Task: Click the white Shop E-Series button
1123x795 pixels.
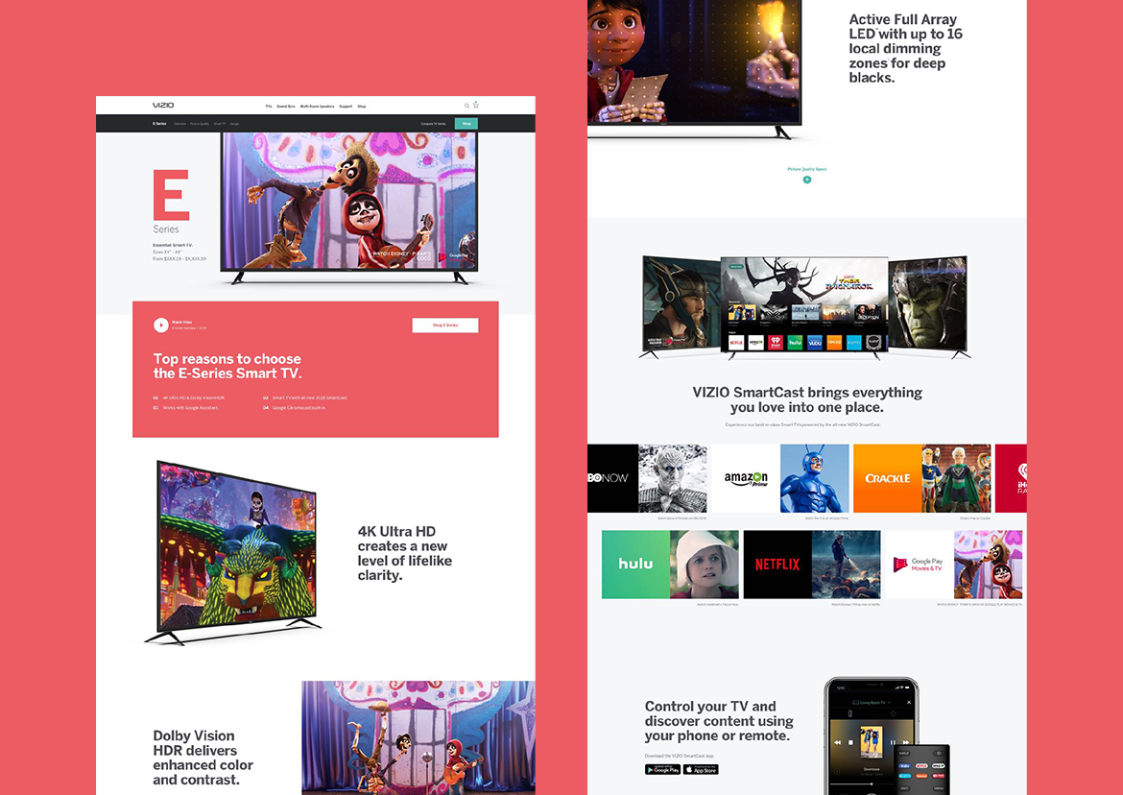Action: (445, 325)
